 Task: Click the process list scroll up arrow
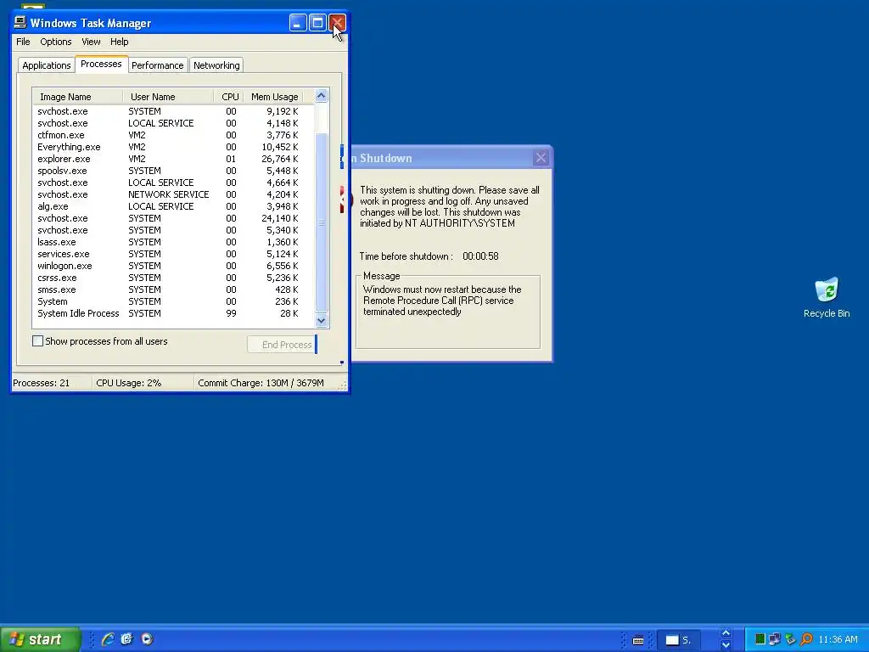tap(321, 96)
